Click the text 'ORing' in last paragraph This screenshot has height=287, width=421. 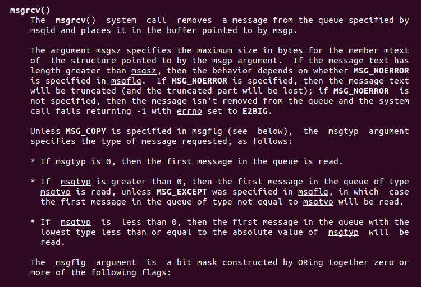tap(310, 262)
